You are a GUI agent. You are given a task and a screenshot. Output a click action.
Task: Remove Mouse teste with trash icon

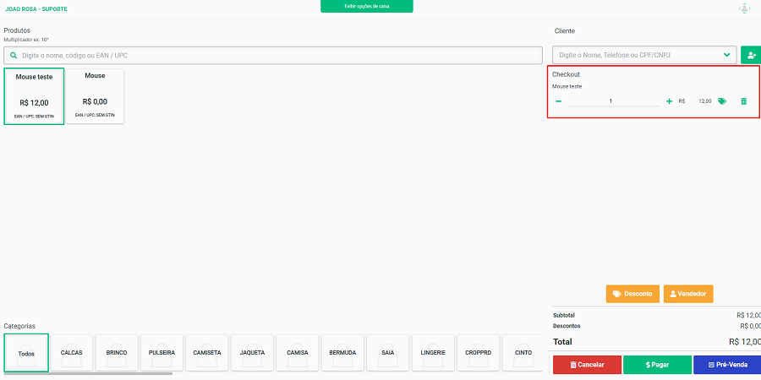[743, 101]
